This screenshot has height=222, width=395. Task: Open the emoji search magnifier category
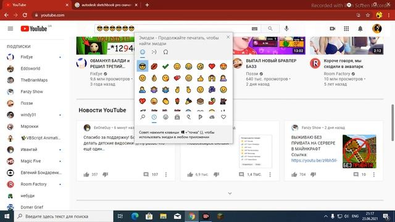[x=143, y=117]
